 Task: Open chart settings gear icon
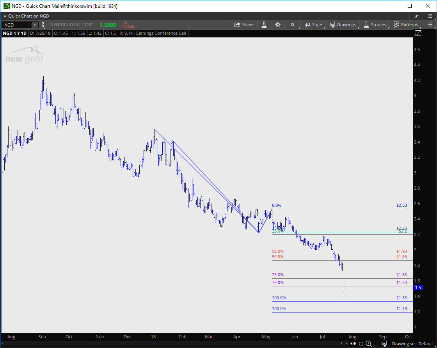pyautogui.click(x=277, y=25)
